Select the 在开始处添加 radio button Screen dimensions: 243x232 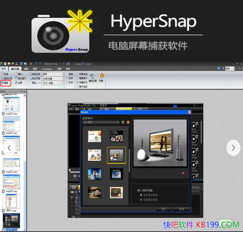(x=141, y=195)
